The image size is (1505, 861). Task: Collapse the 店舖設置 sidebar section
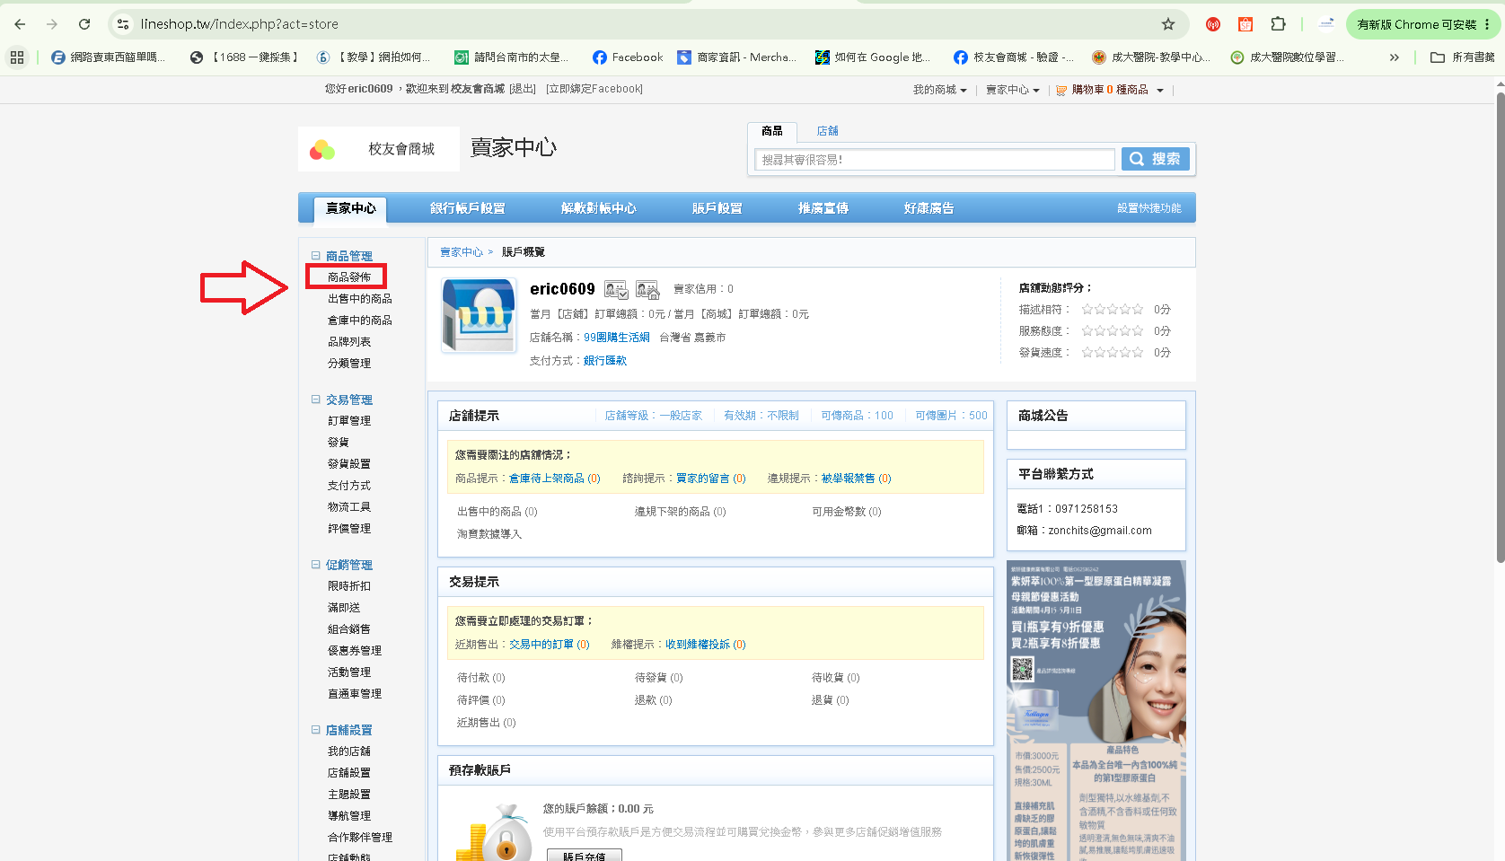(x=315, y=730)
